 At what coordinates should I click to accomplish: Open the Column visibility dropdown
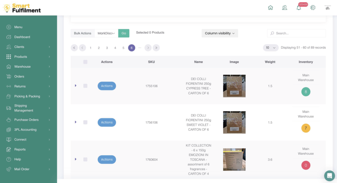tap(220, 33)
